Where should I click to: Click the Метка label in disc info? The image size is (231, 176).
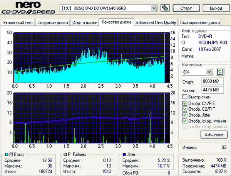click(188, 56)
